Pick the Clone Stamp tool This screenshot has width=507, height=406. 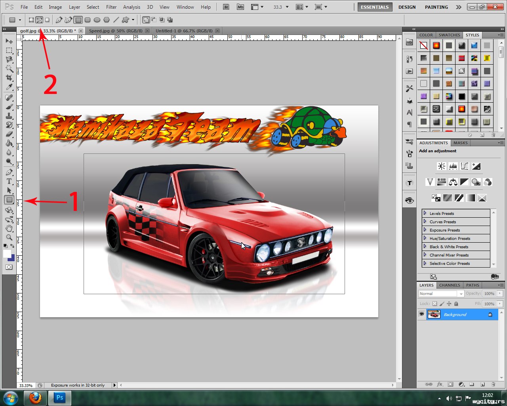pyautogui.click(x=9, y=116)
